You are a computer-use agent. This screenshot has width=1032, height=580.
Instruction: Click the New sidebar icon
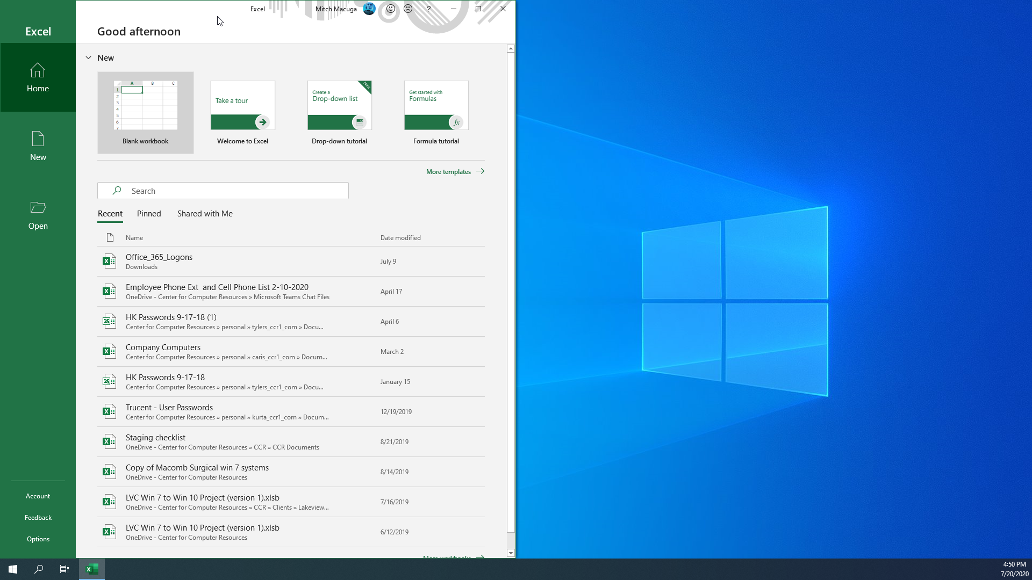38,146
